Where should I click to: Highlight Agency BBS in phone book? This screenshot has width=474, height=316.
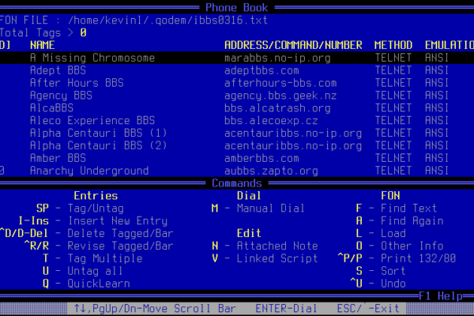coord(61,96)
